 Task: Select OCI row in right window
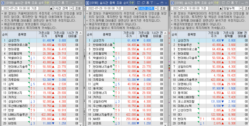click(x=210, y=115)
